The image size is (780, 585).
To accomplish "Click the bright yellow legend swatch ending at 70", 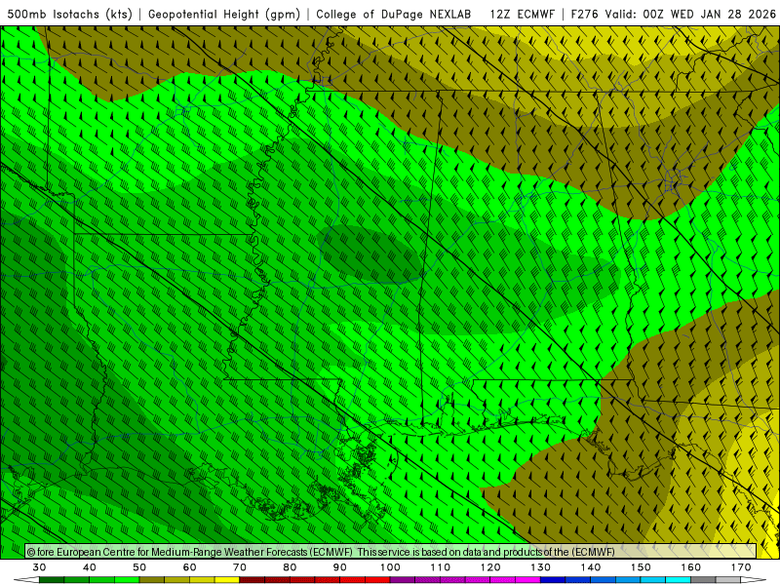I will click(x=227, y=580).
